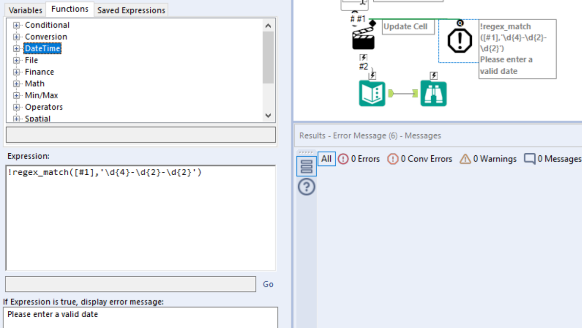This screenshot has width=582, height=328.
Task: Open the Saved Expressions tab
Action: (131, 10)
